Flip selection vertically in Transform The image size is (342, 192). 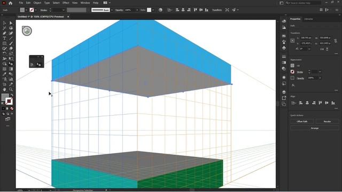(327, 49)
